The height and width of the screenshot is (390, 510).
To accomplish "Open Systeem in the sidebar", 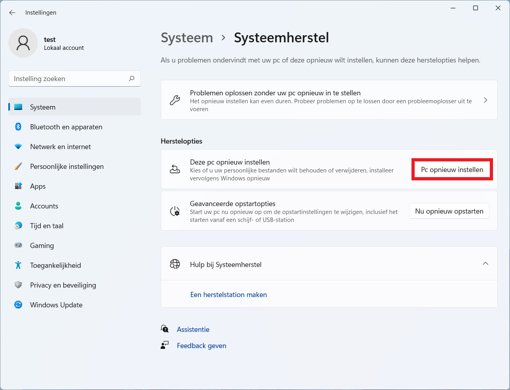I will (74, 107).
